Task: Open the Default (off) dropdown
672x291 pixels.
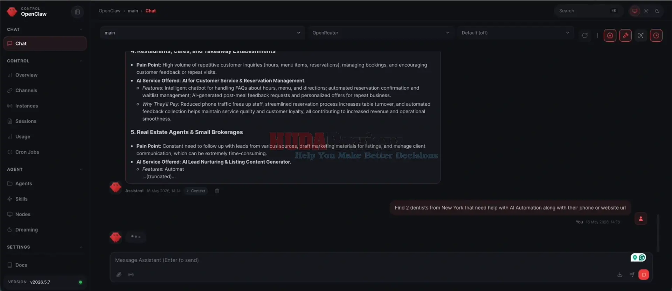Action: 515,33
